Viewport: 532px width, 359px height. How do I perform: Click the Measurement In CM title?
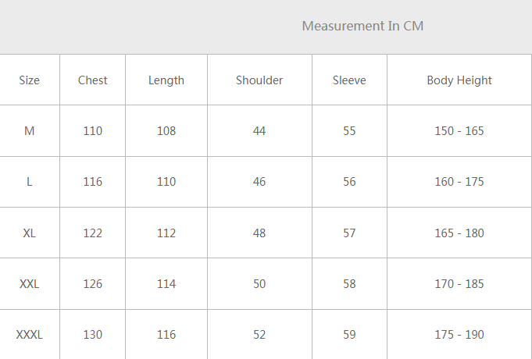[362, 26]
